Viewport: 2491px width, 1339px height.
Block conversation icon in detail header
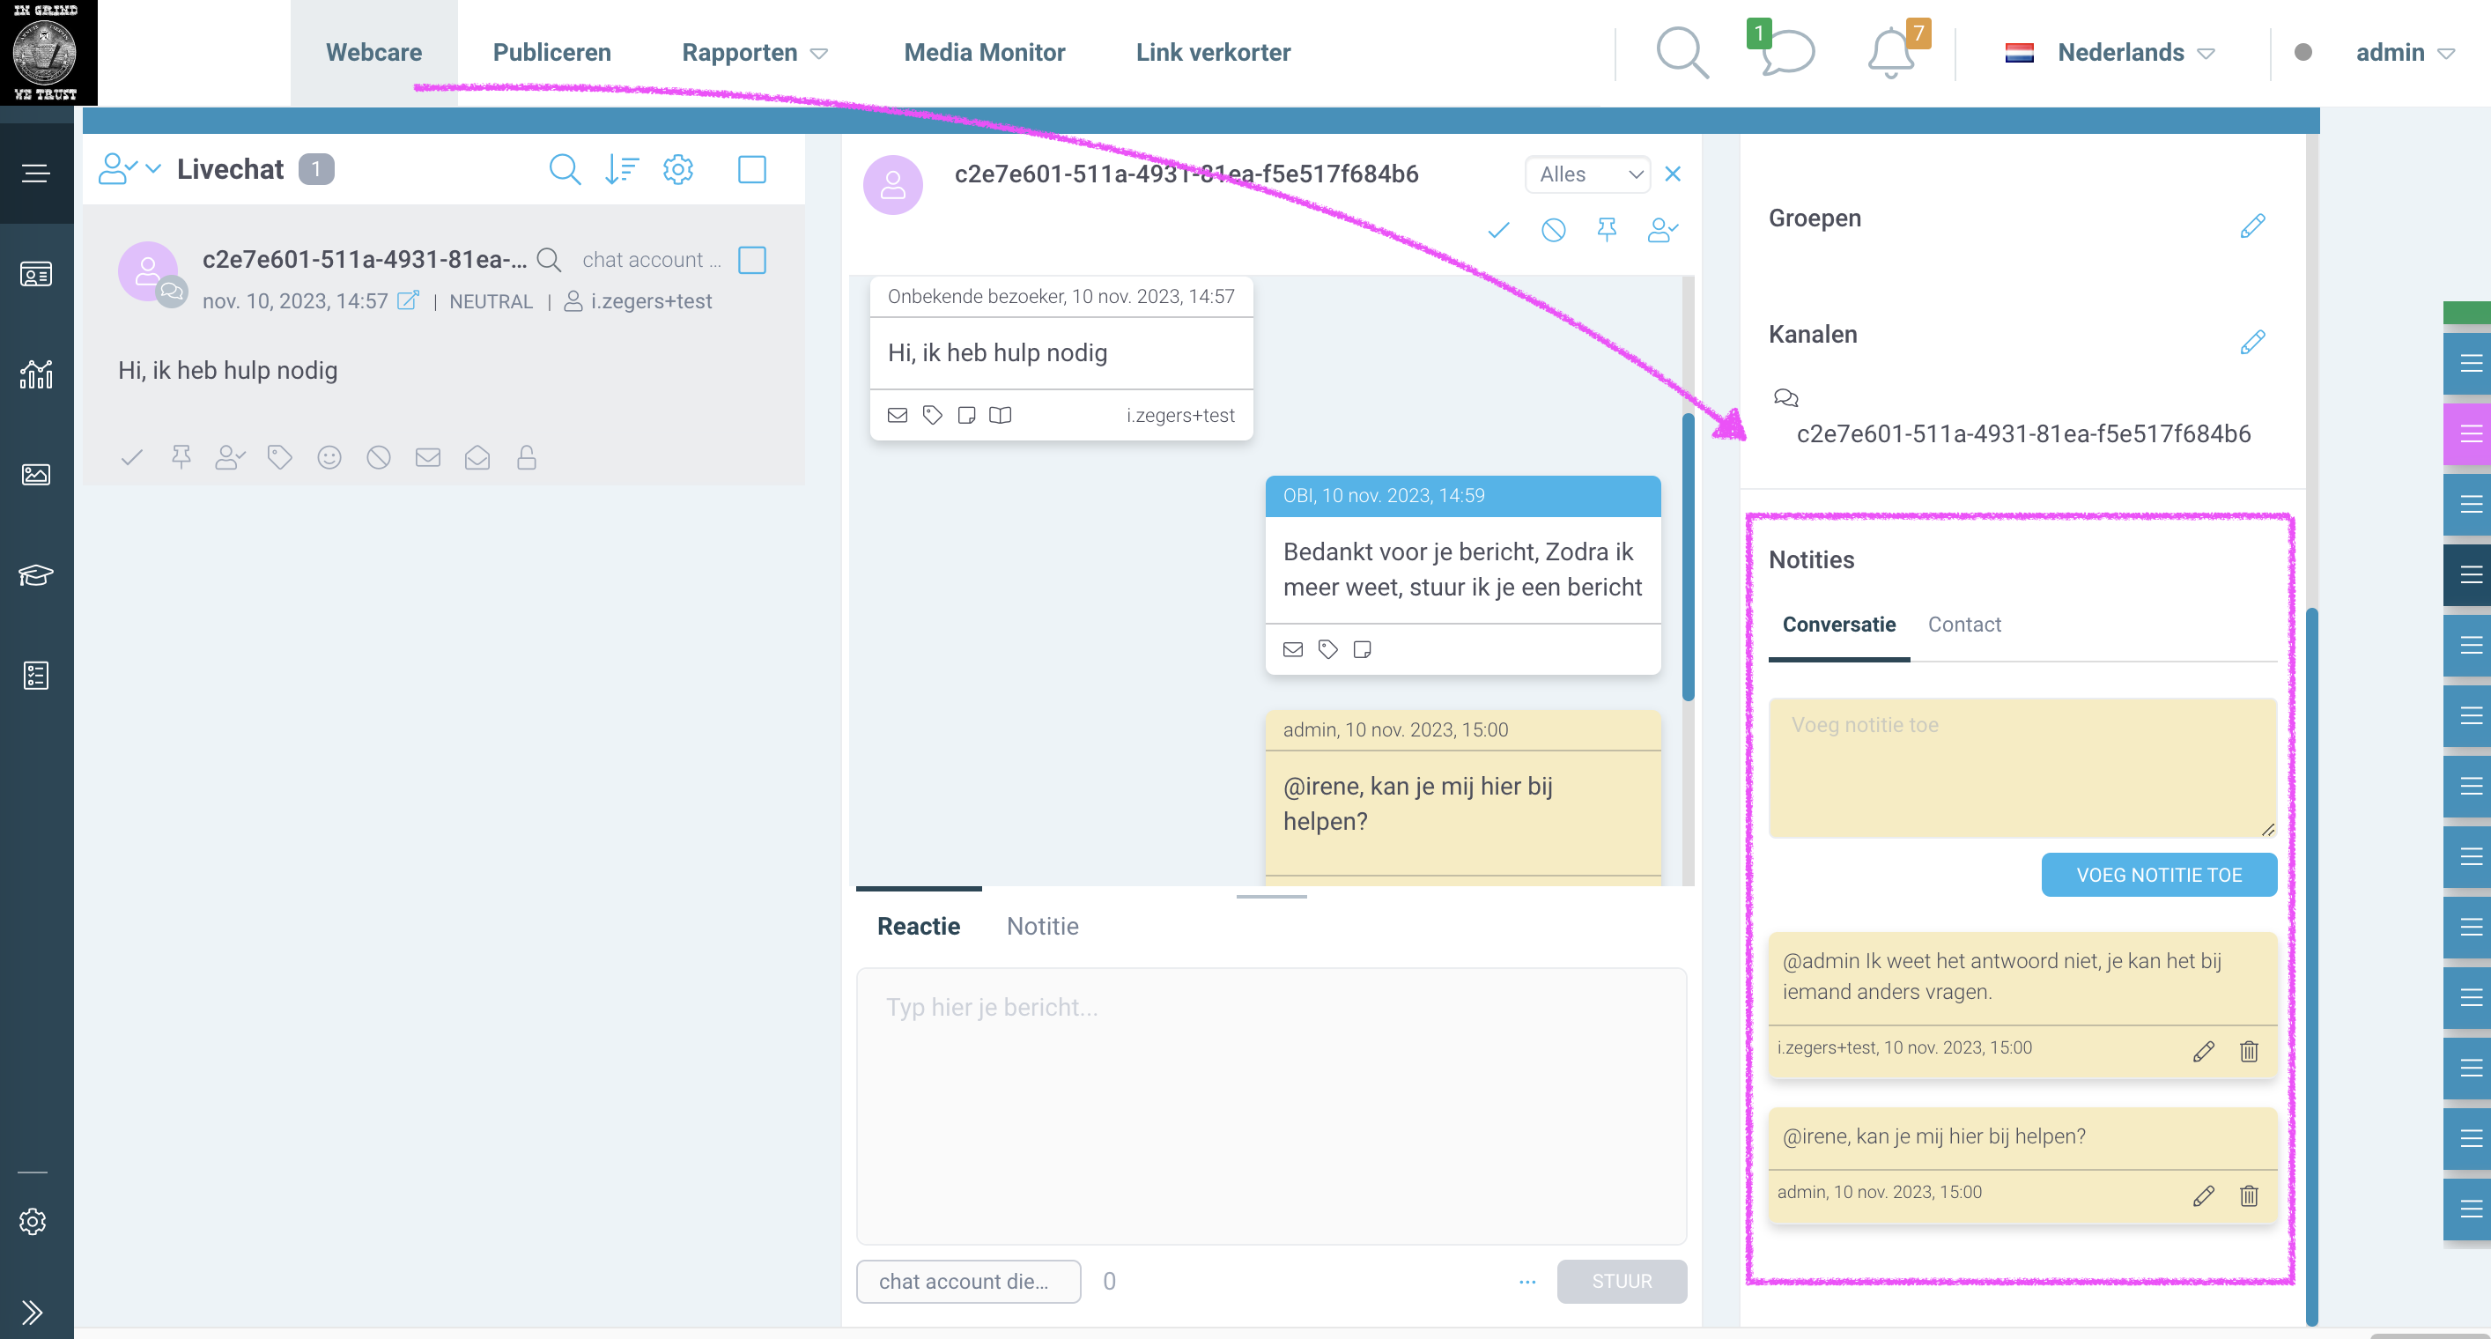tap(1553, 230)
